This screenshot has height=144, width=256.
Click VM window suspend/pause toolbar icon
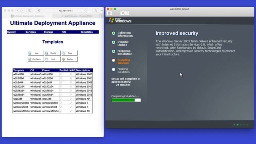[x=109, y=13]
